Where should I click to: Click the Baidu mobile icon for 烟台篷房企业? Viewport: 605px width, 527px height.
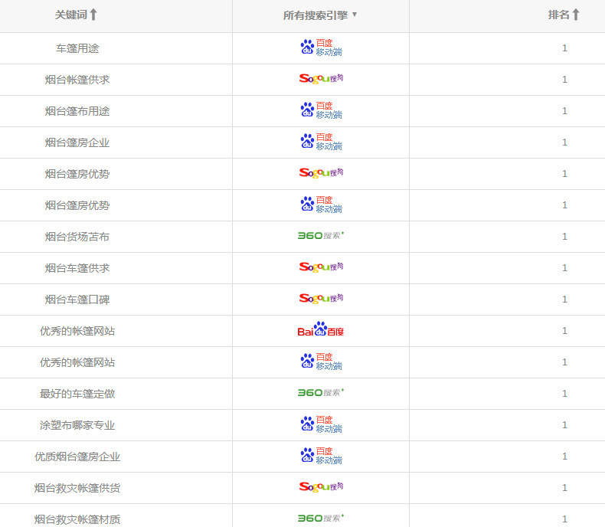[x=321, y=142]
